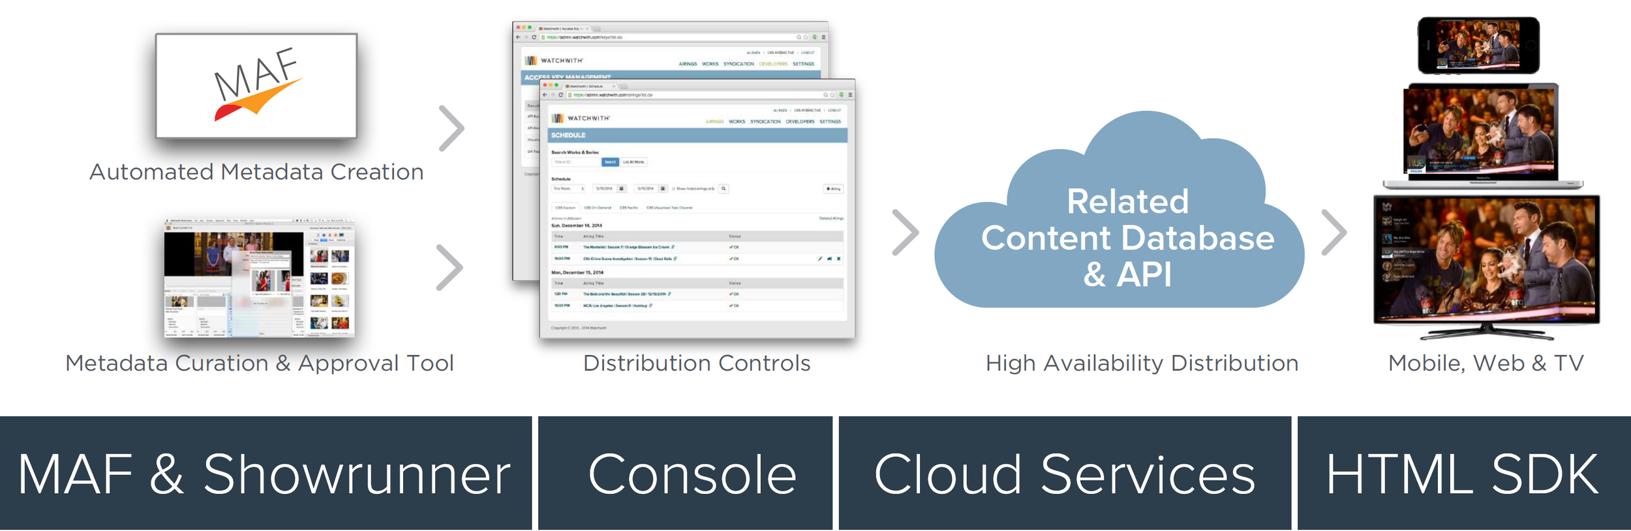
Task: Click green extension icon in Schedule window
Action: pos(842,94)
